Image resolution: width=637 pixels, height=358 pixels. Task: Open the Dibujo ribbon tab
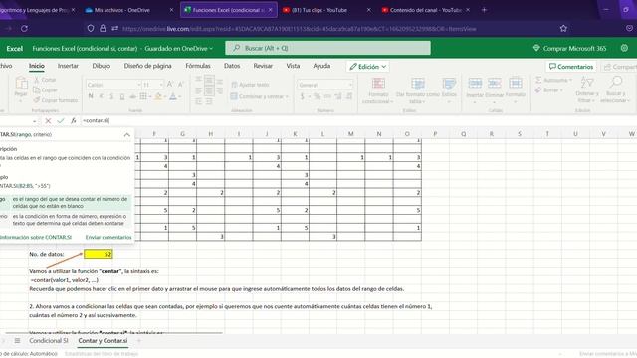[x=102, y=66]
